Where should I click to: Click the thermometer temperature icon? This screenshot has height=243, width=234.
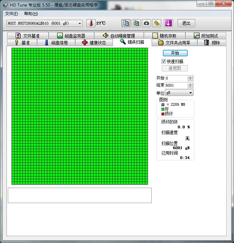[x=91, y=24]
